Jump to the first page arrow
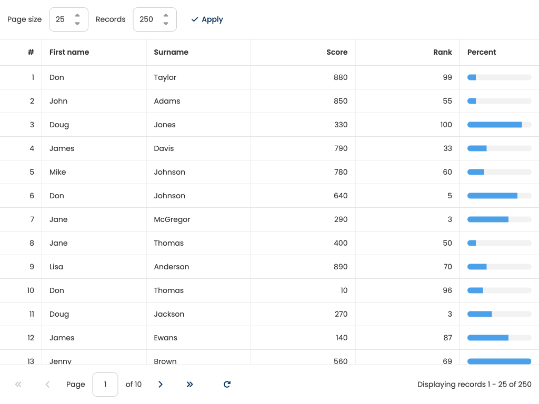The height and width of the screenshot is (404, 539). 18,385
